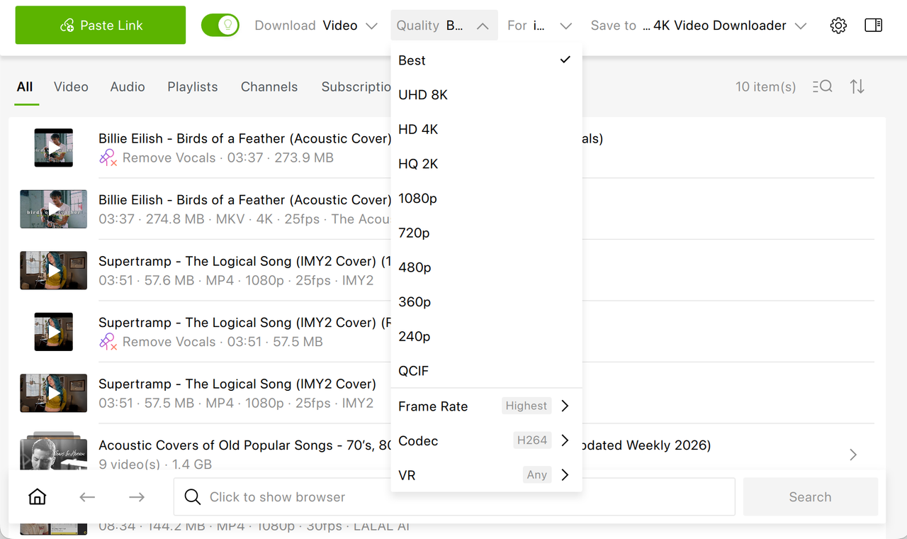Switch to the Video tab
Image resolution: width=907 pixels, height=539 pixels.
coord(71,87)
